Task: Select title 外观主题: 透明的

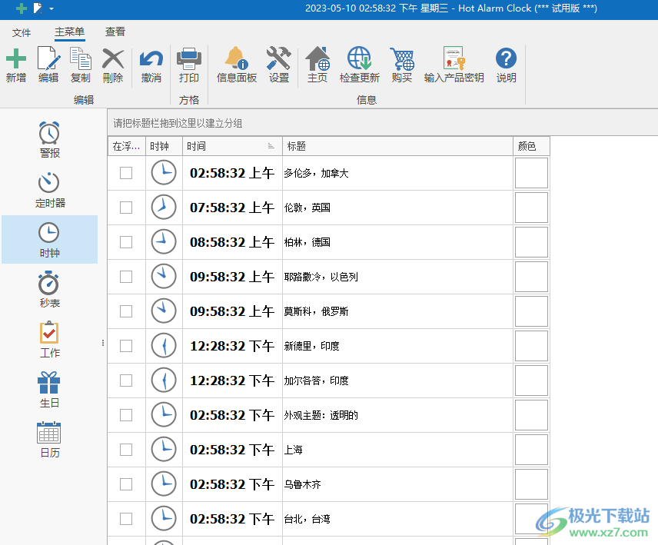Action: coord(321,415)
